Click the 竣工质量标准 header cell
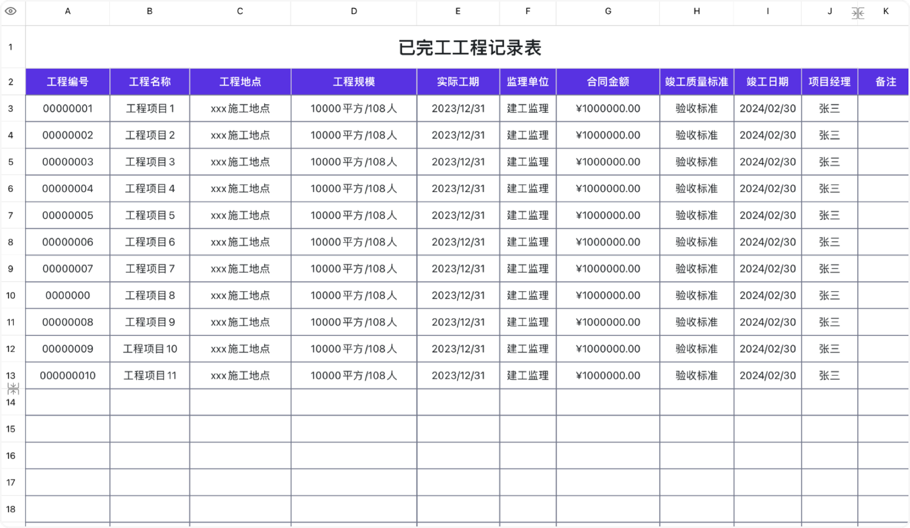This screenshot has height=528, width=910. 697,82
